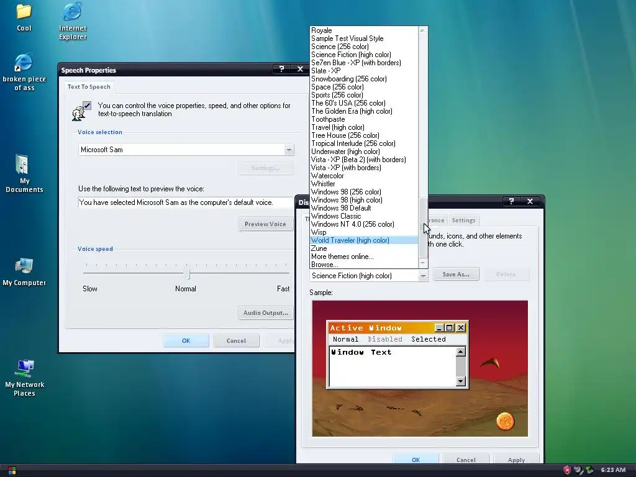Select Watercolor theme
636x477 pixels.
pos(364,176)
